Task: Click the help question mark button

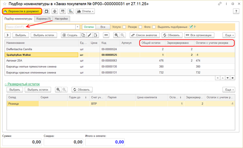Action: click(x=236, y=11)
